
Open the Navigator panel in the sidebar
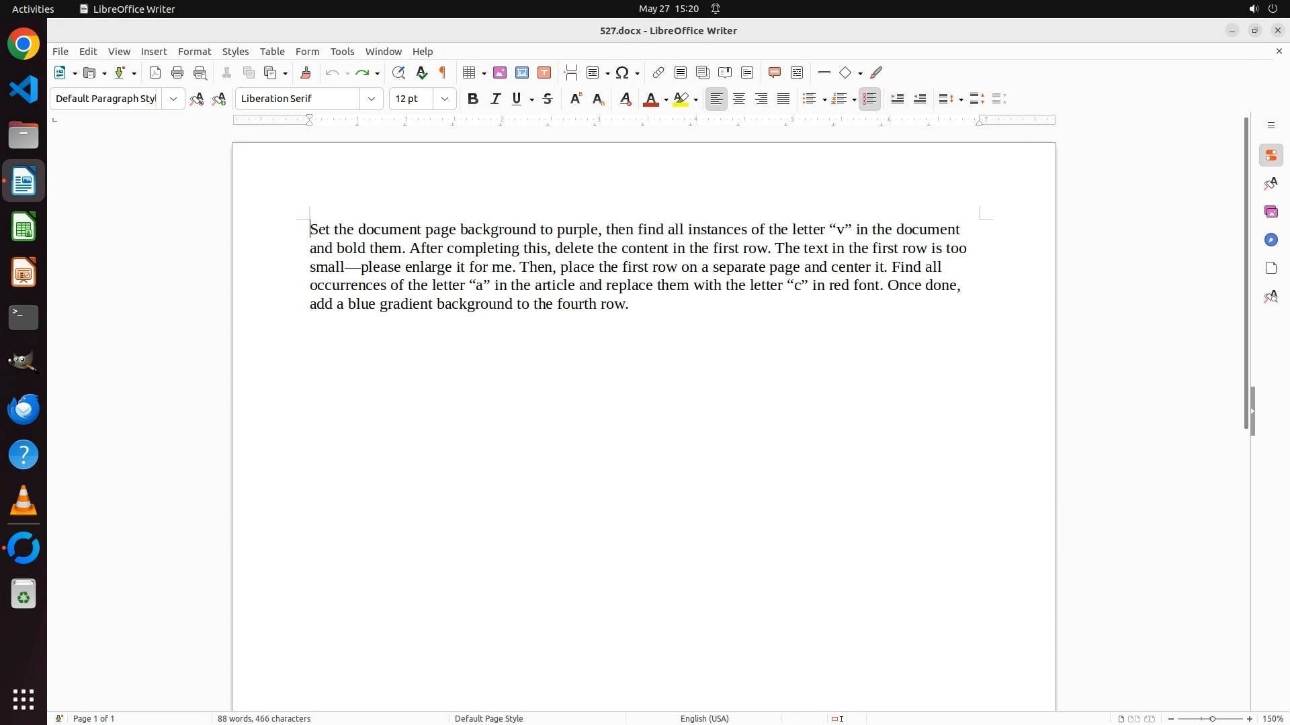(1271, 240)
